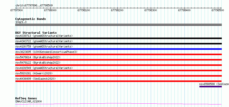Click the nsv4339713 black variant bar
This screenshot has width=229, height=107.
click(x=118, y=38)
